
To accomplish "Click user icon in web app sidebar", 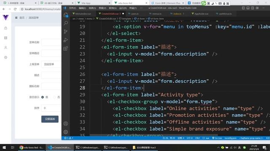I will tap(5, 47).
